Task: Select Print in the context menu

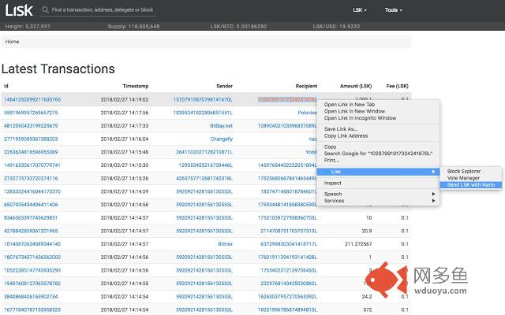Action: [x=331, y=160]
